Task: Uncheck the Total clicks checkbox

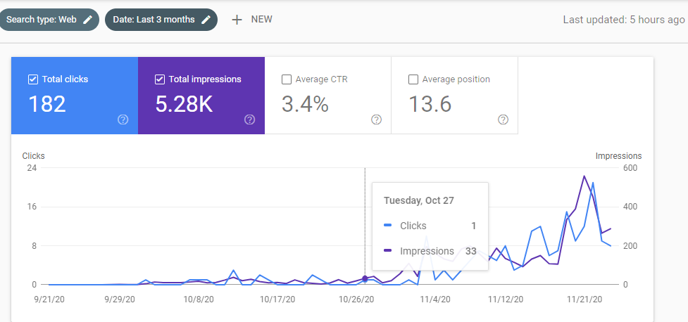Action: [x=32, y=79]
